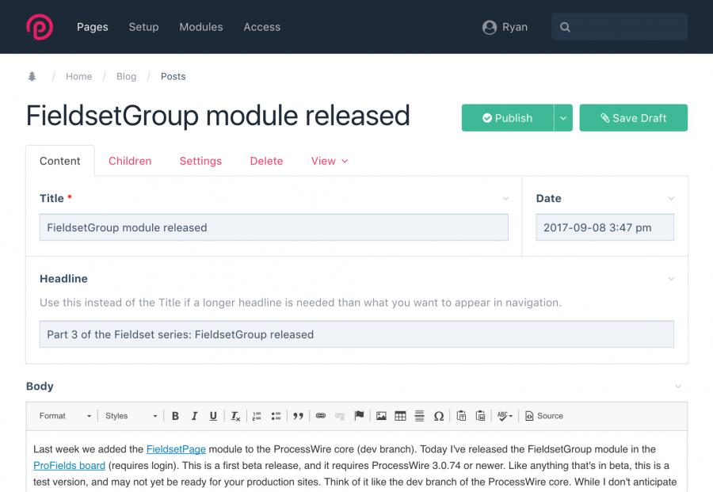Insert a numbered list

coord(257,416)
